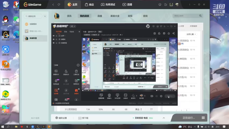
Task: Add a 多媒体 source
Action: 126,96
